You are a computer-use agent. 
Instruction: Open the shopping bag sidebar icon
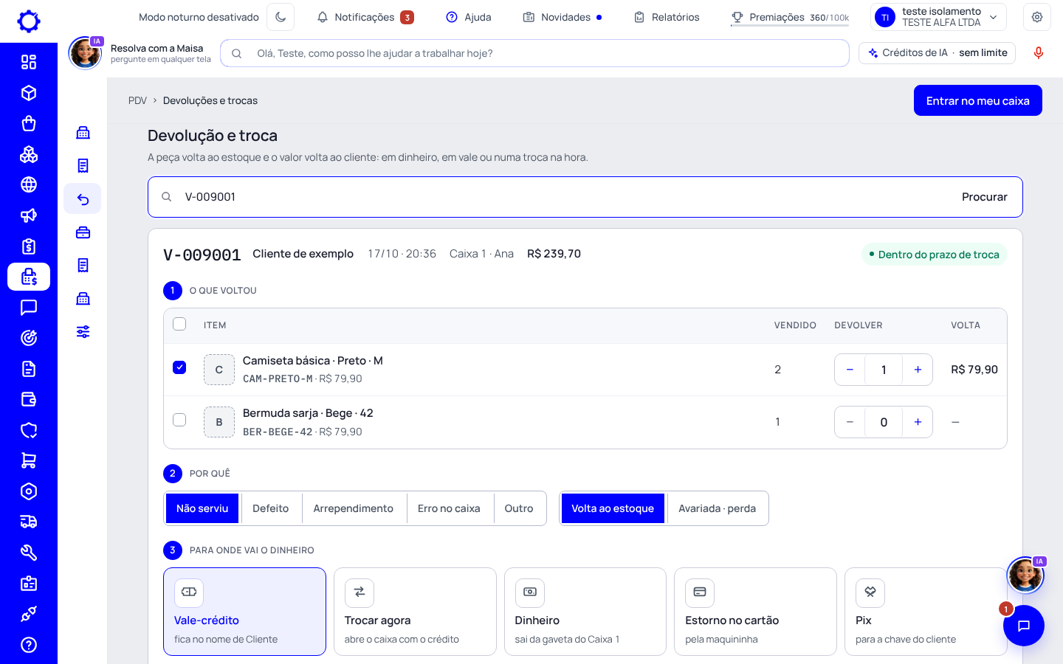click(x=29, y=123)
